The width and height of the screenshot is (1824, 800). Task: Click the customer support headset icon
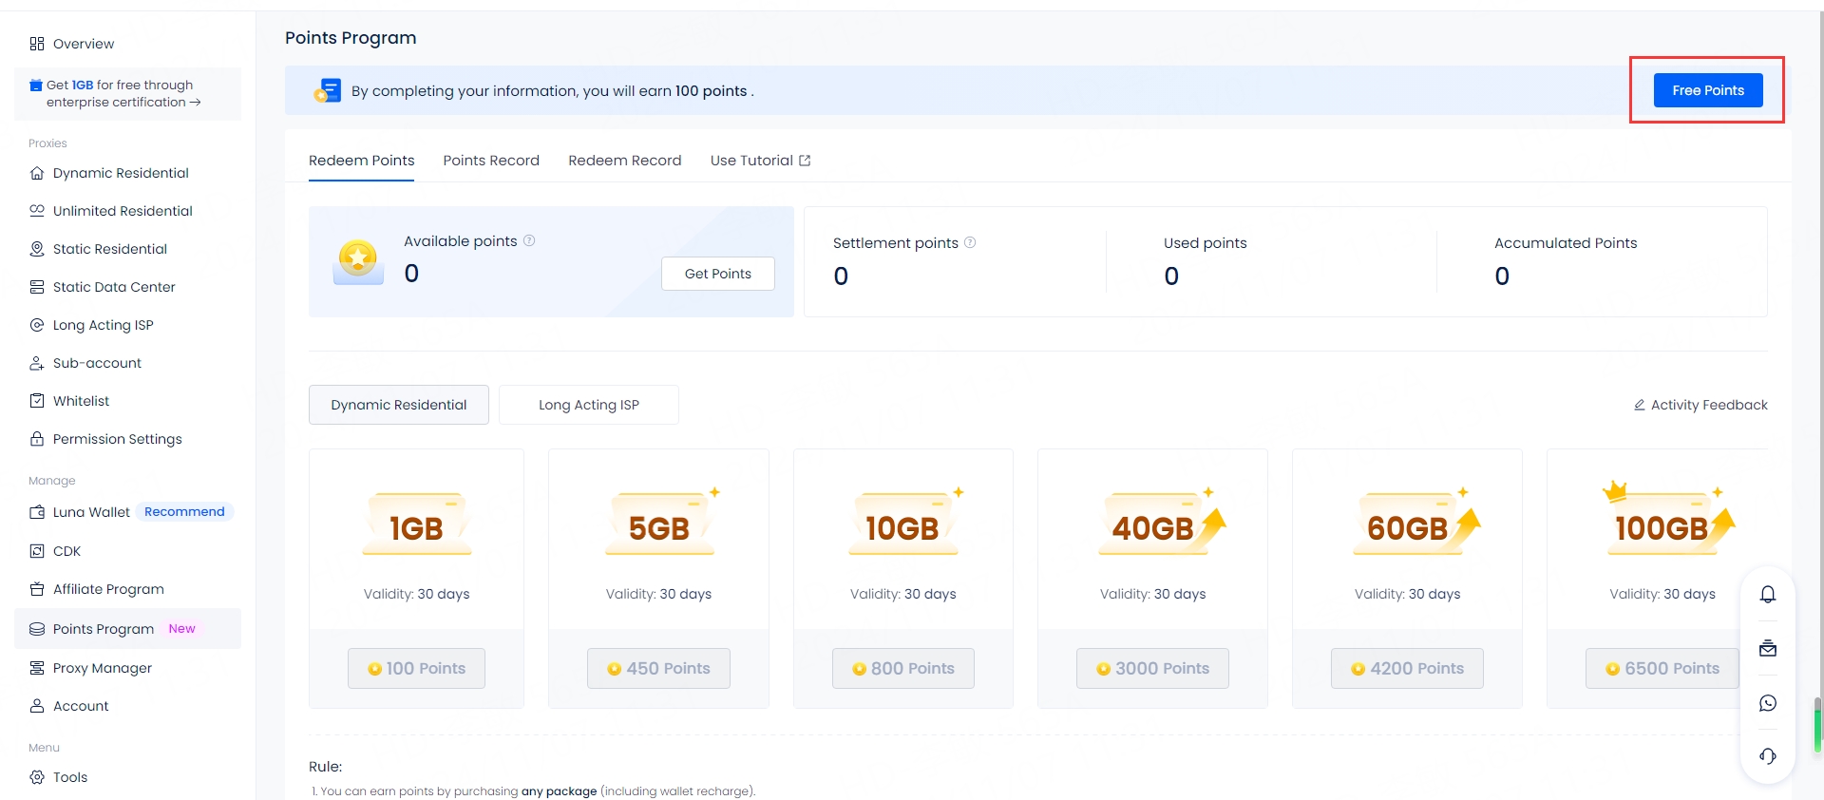coord(1767,756)
